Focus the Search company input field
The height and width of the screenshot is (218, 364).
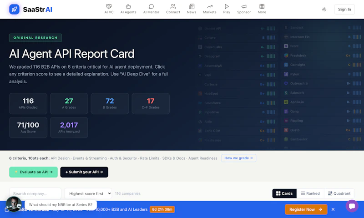(35, 193)
